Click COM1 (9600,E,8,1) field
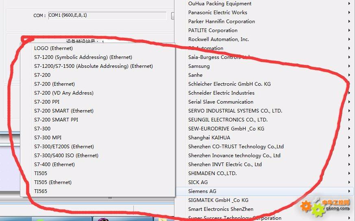355x221 pixels. (x=107, y=15)
